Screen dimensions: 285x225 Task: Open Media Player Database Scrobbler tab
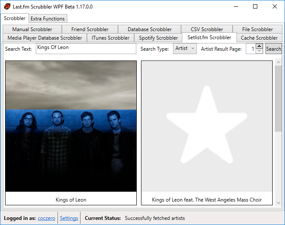pyautogui.click(x=45, y=38)
